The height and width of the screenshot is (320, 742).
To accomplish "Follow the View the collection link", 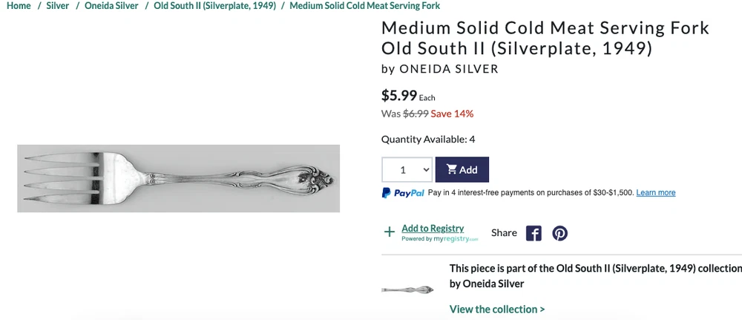I will (497, 309).
